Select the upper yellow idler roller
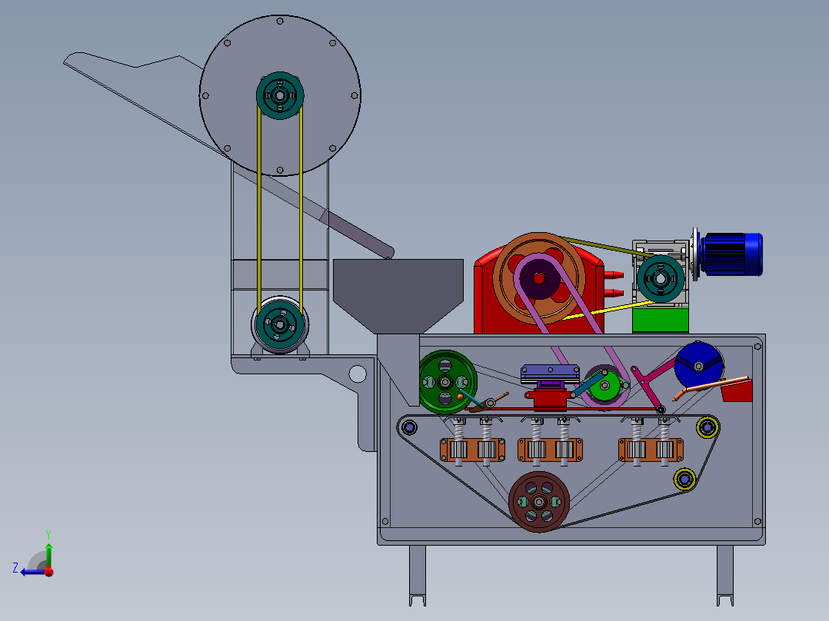829x621 pixels. tap(707, 427)
